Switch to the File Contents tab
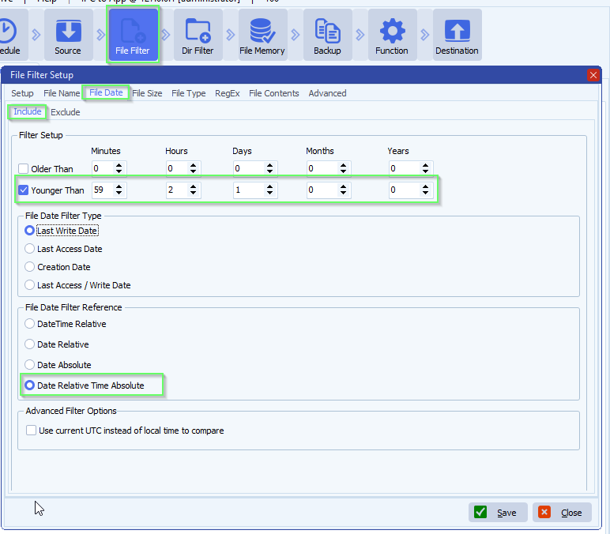Viewport: 610px width, 534px height. pyautogui.click(x=274, y=93)
